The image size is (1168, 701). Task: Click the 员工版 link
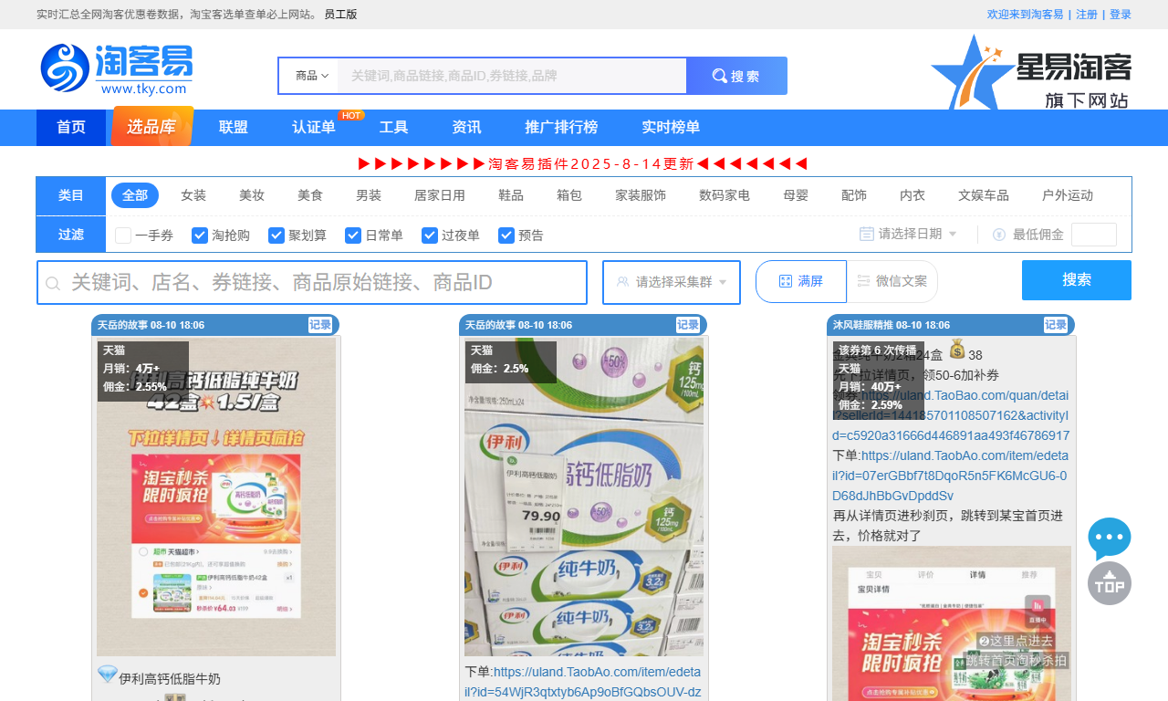[340, 15]
